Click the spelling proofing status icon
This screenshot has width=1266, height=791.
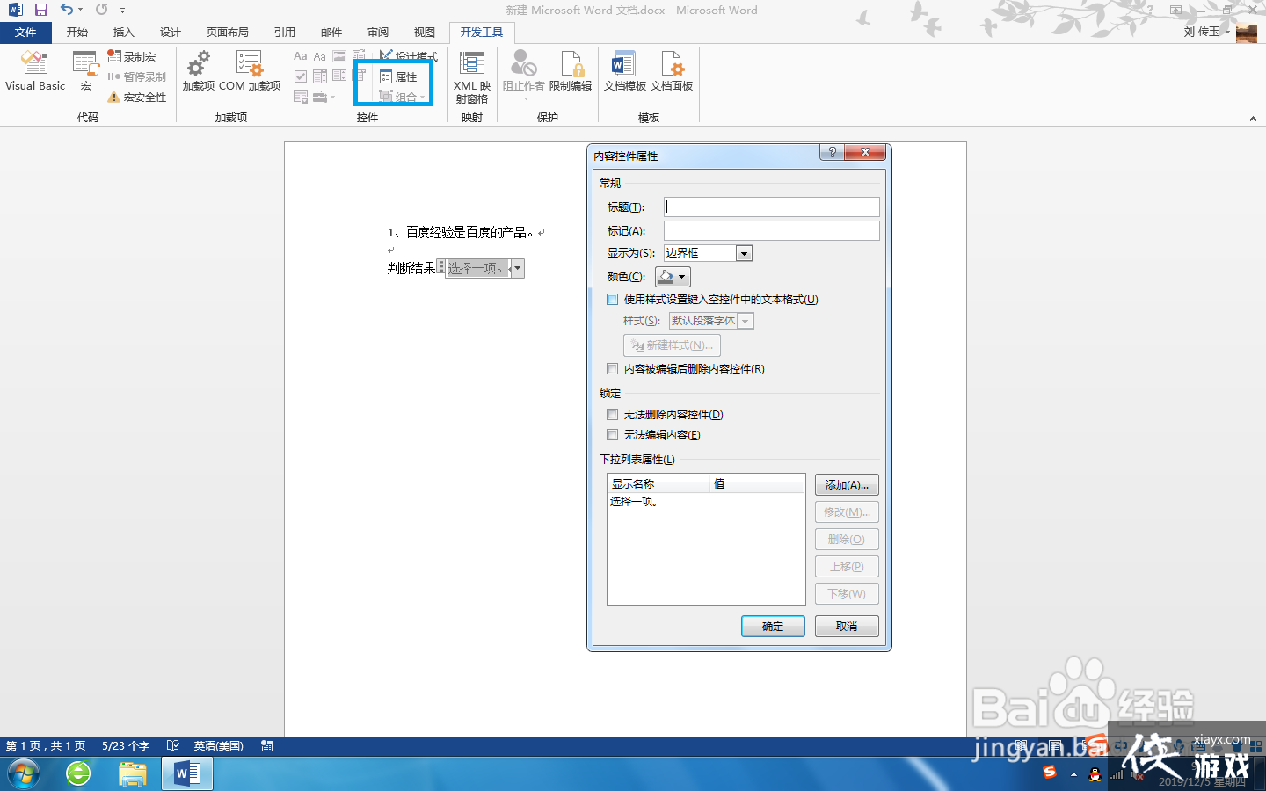pyautogui.click(x=173, y=745)
